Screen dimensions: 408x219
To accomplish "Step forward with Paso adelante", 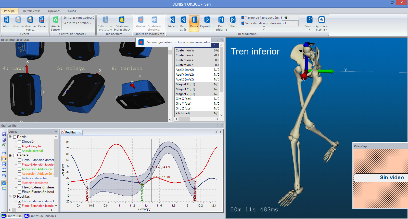I will (x=221, y=20).
